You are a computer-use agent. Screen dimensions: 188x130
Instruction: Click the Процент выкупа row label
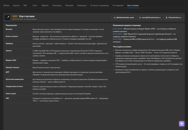coord(12,67)
